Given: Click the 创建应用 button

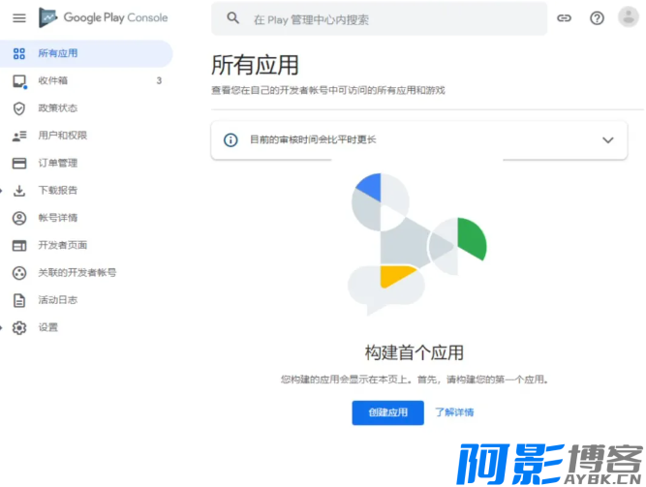Looking at the screenshot, I should (x=387, y=412).
